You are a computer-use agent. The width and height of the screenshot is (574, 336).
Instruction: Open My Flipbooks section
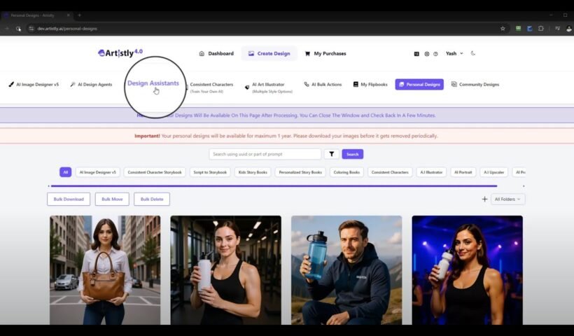coord(370,84)
